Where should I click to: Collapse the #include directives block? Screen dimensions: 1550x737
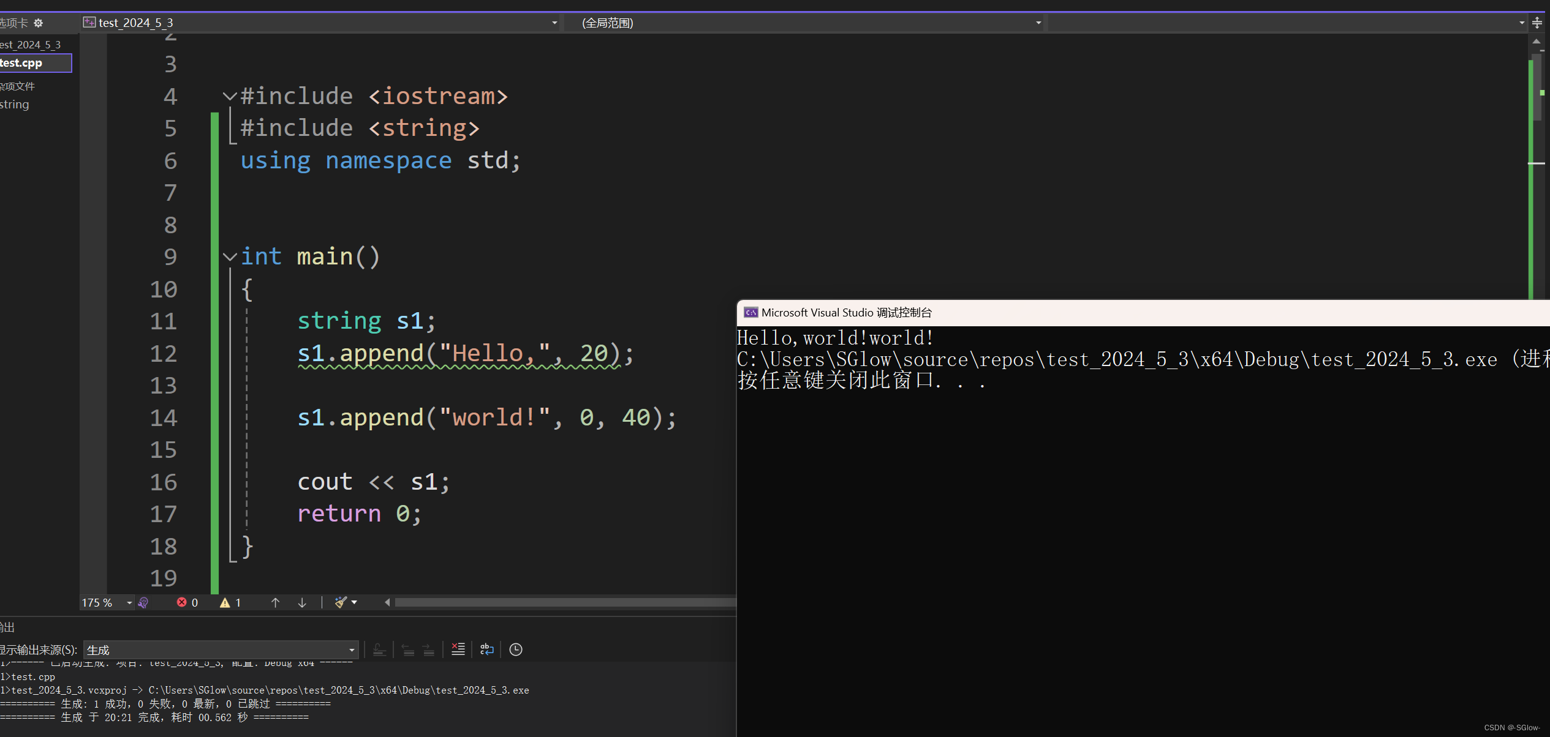coord(230,96)
